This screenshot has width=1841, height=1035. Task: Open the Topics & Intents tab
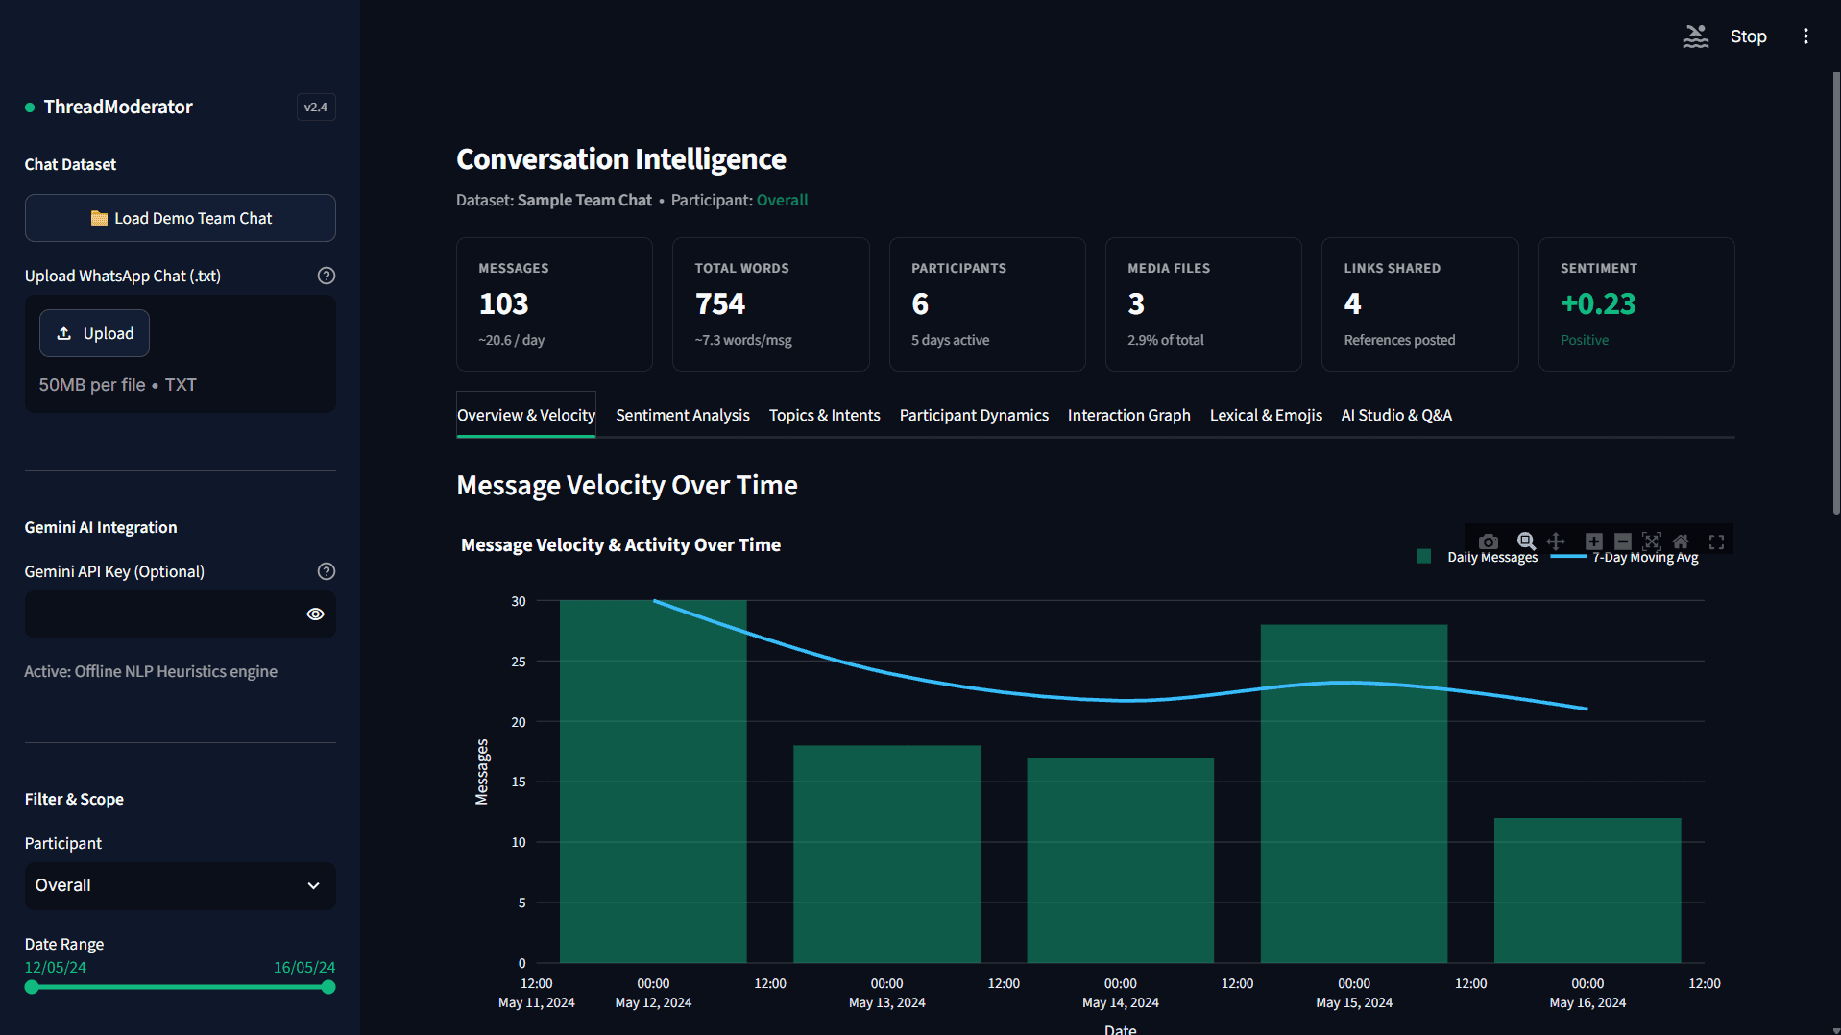pyautogui.click(x=824, y=415)
